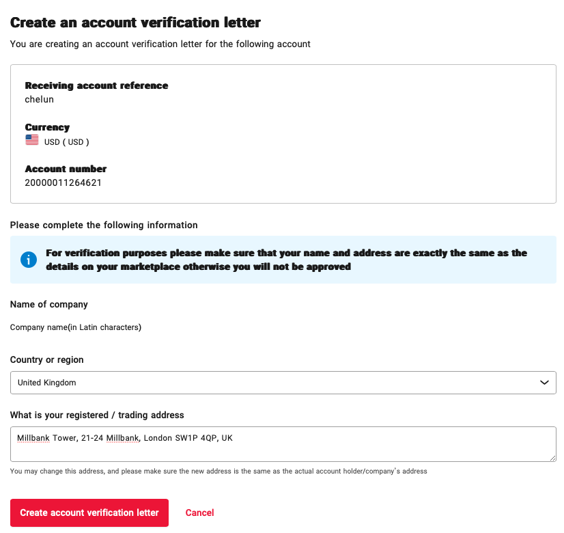Click the blue info icon in the notice
Viewport: 564px width, 533px height.
point(29,260)
